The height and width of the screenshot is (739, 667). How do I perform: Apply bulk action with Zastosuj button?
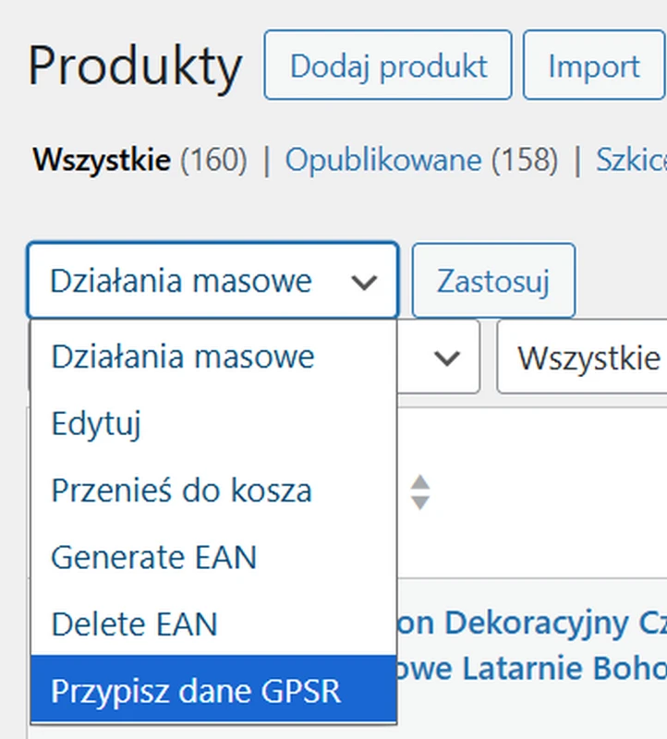click(493, 281)
